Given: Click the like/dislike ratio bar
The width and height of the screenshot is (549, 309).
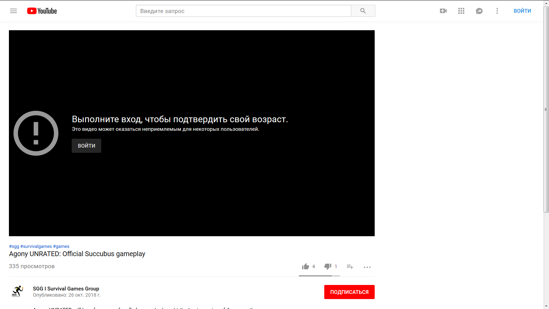Looking at the screenshot, I should click(319, 276).
